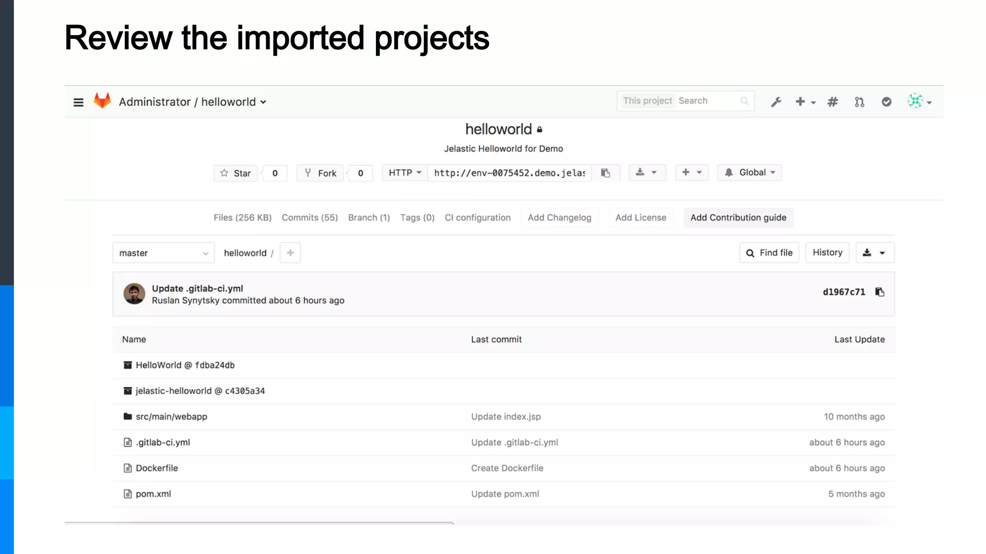Screen dimensions: 986x554
Task: Copy the clone URL to clipboard
Action: tap(606, 173)
